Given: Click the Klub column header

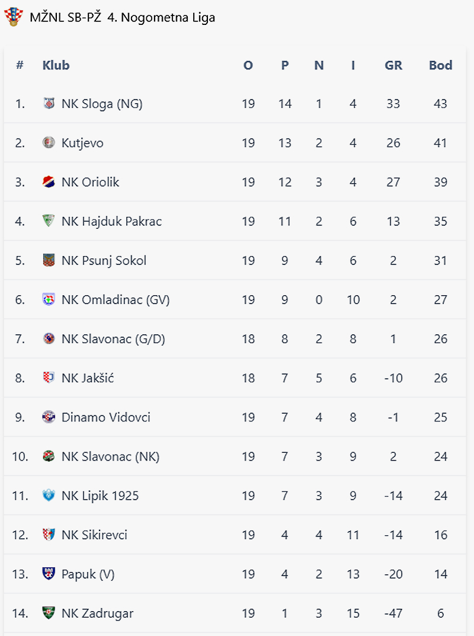Looking at the screenshot, I should pos(56,65).
